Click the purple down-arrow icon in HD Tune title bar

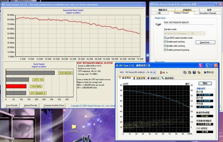point(201,65)
